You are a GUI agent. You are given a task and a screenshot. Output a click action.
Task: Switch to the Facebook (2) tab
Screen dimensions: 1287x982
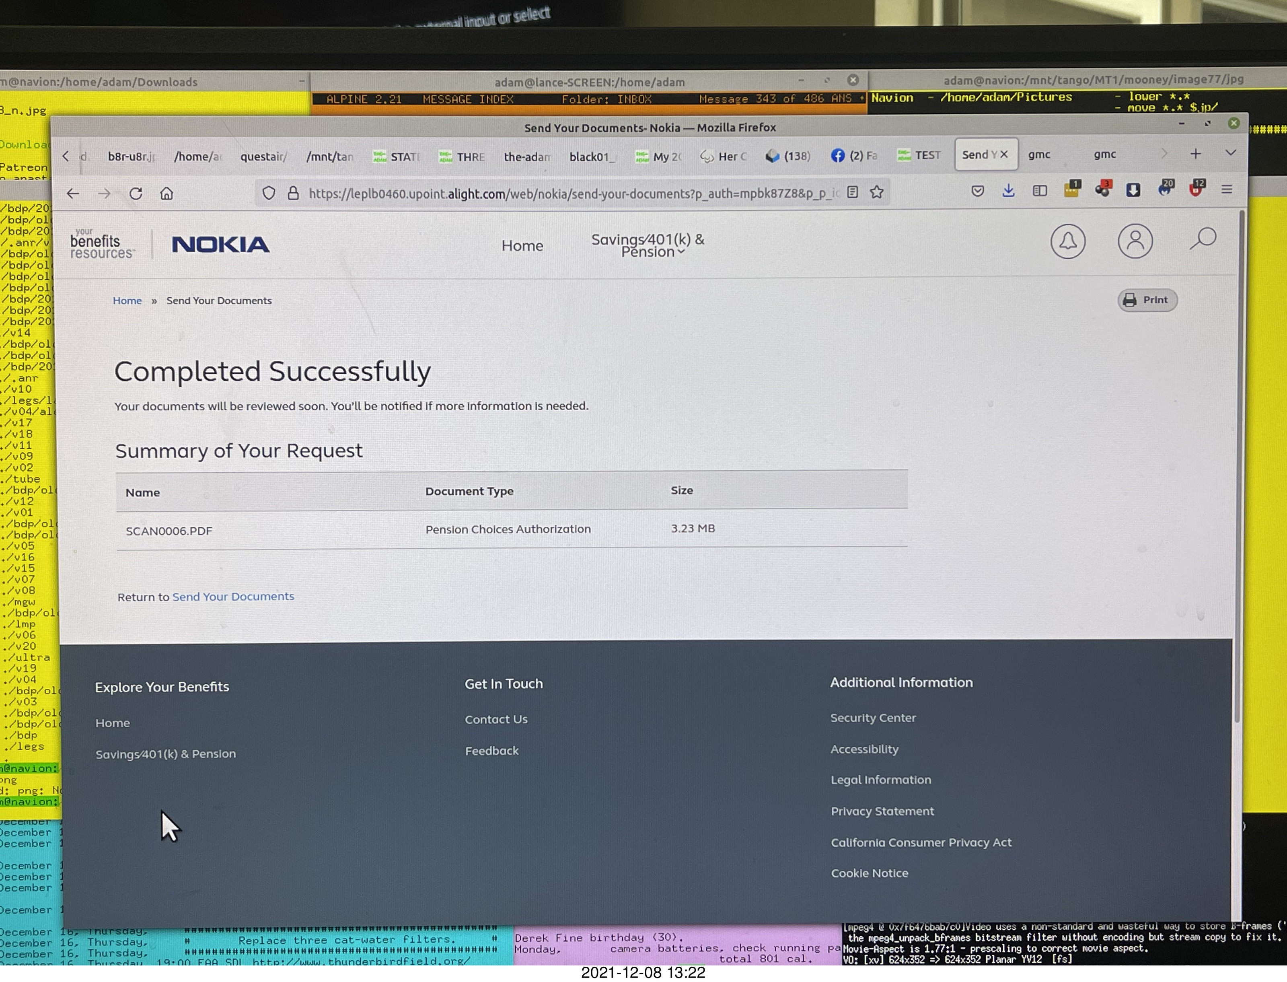[854, 155]
